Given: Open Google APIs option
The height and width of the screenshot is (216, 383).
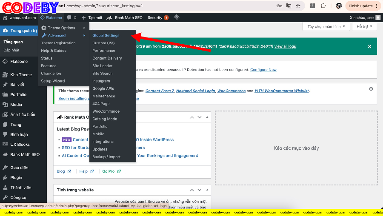Looking at the screenshot, I should coord(103,88).
